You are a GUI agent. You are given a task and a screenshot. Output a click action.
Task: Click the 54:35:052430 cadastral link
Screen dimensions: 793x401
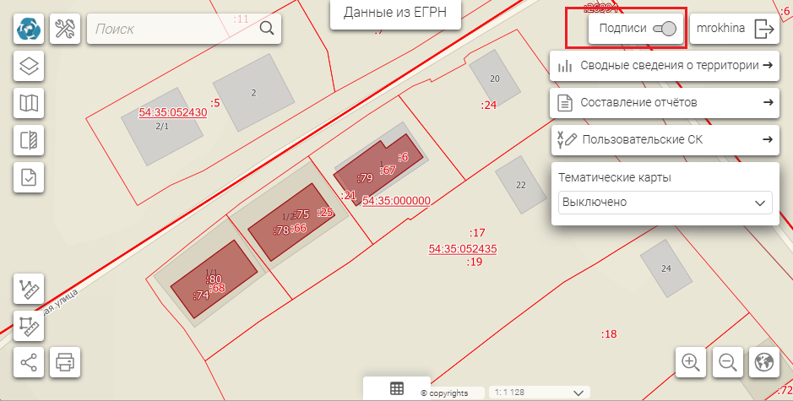pyautogui.click(x=172, y=112)
